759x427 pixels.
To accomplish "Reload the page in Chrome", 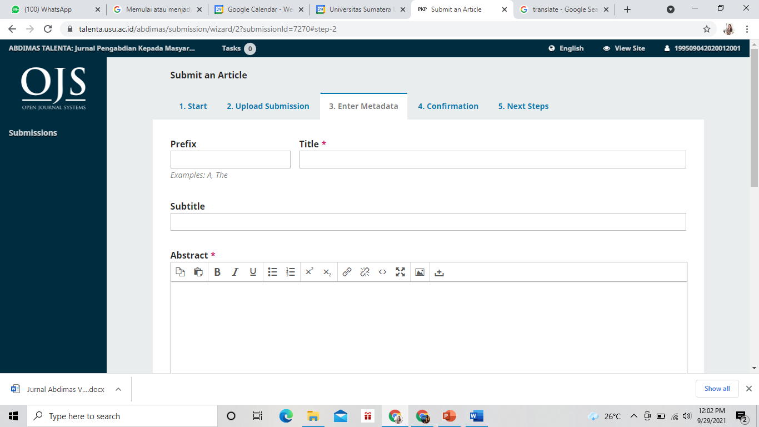I will click(48, 29).
